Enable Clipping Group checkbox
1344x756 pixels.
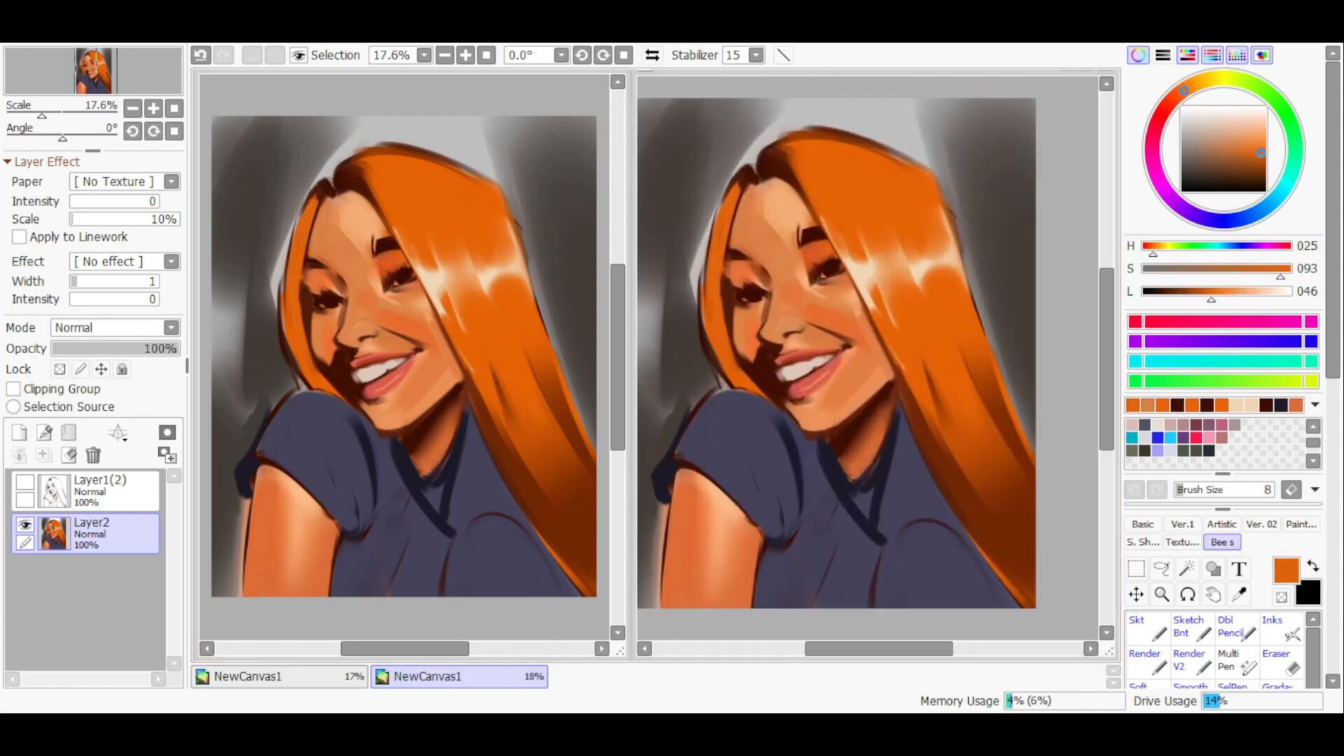pos(13,389)
